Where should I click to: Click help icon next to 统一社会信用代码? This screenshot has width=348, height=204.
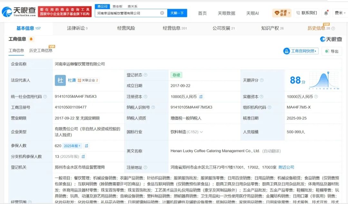point(45,97)
